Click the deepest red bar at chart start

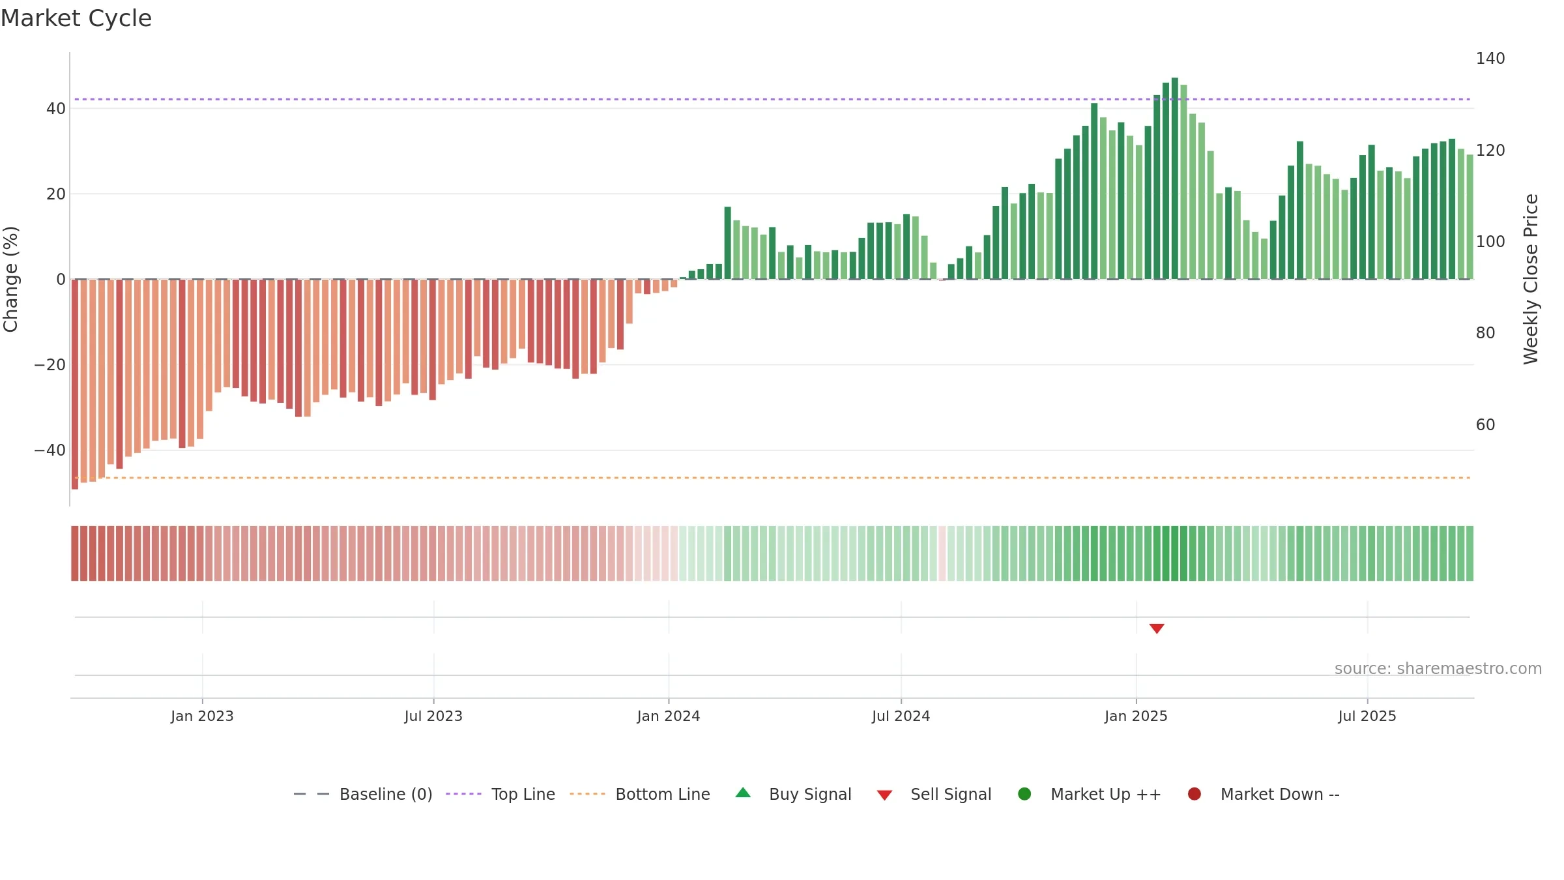coord(75,384)
